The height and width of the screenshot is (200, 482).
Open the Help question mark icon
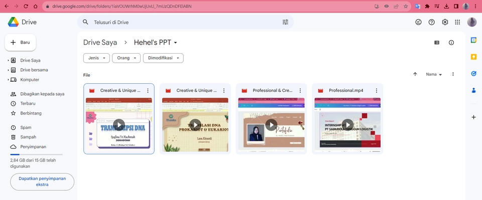tap(432, 22)
